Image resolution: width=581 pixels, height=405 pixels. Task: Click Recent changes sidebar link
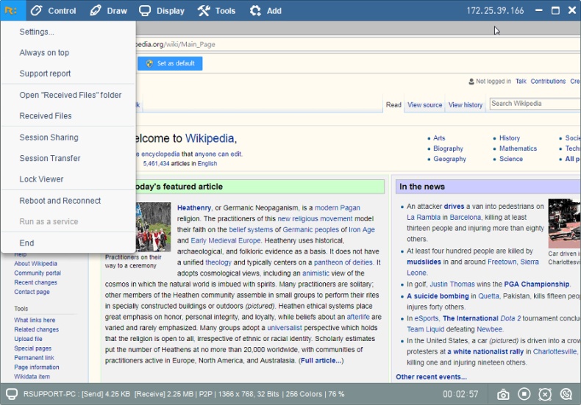[x=35, y=282]
